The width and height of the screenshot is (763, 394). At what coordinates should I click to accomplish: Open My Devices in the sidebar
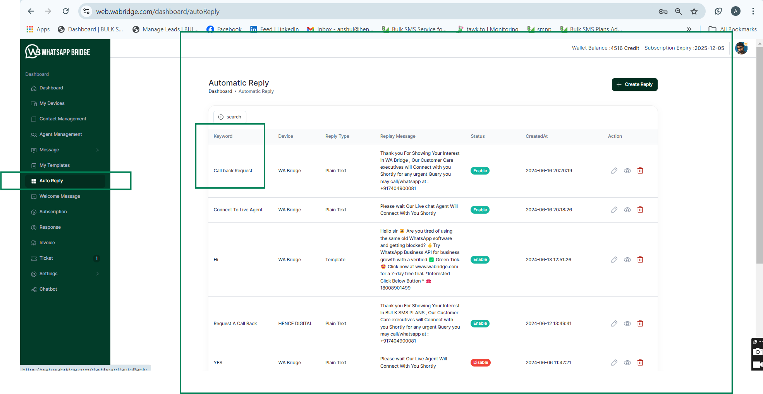[x=52, y=103]
